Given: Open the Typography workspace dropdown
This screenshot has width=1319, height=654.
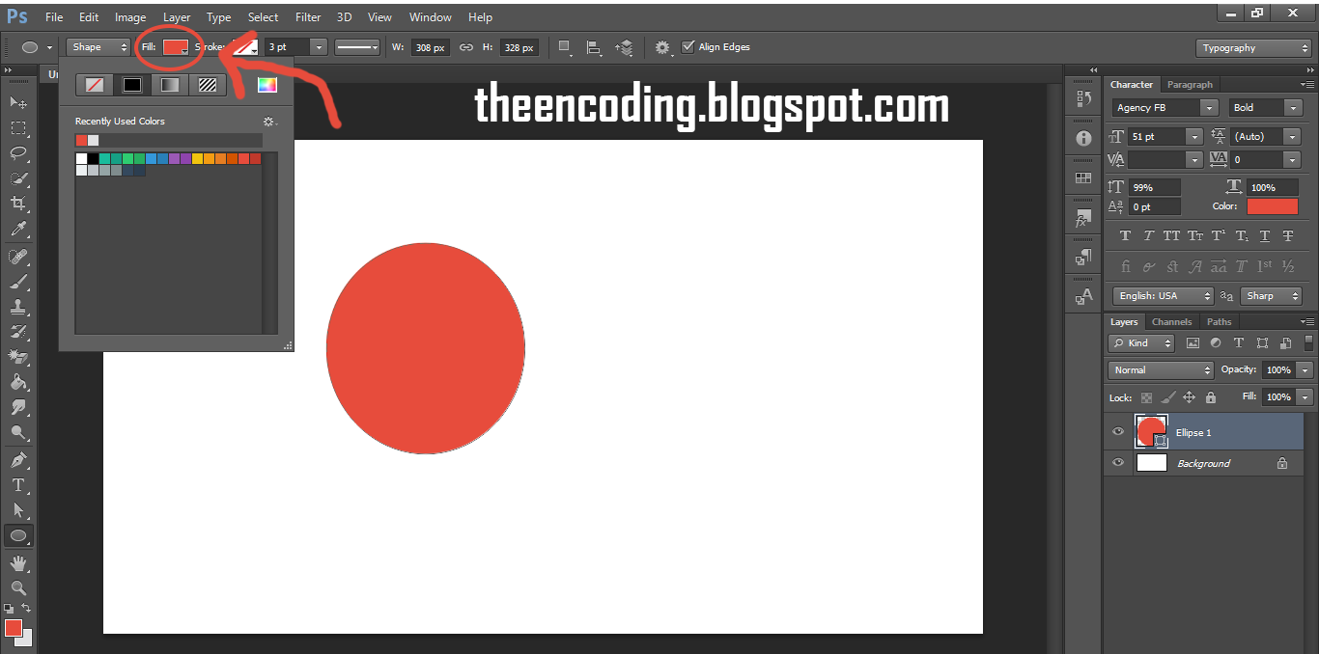Looking at the screenshot, I should click(1252, 48).
